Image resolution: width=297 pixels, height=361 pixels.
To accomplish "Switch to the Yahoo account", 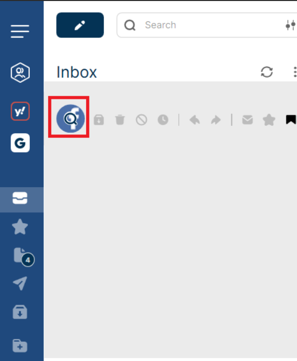I will [20, 111].
